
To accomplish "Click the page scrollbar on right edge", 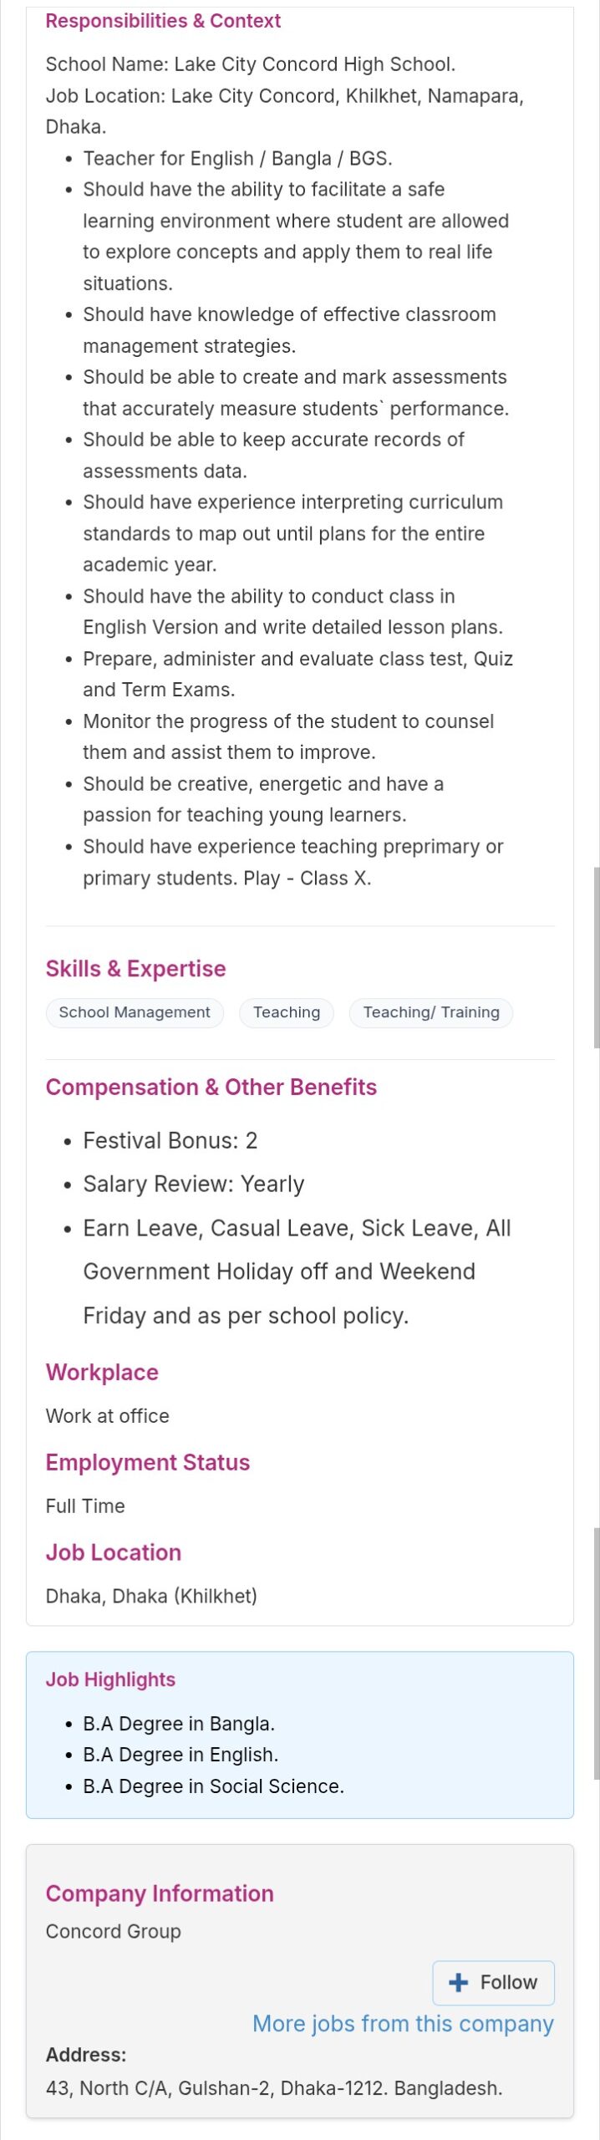I will 596,957.
